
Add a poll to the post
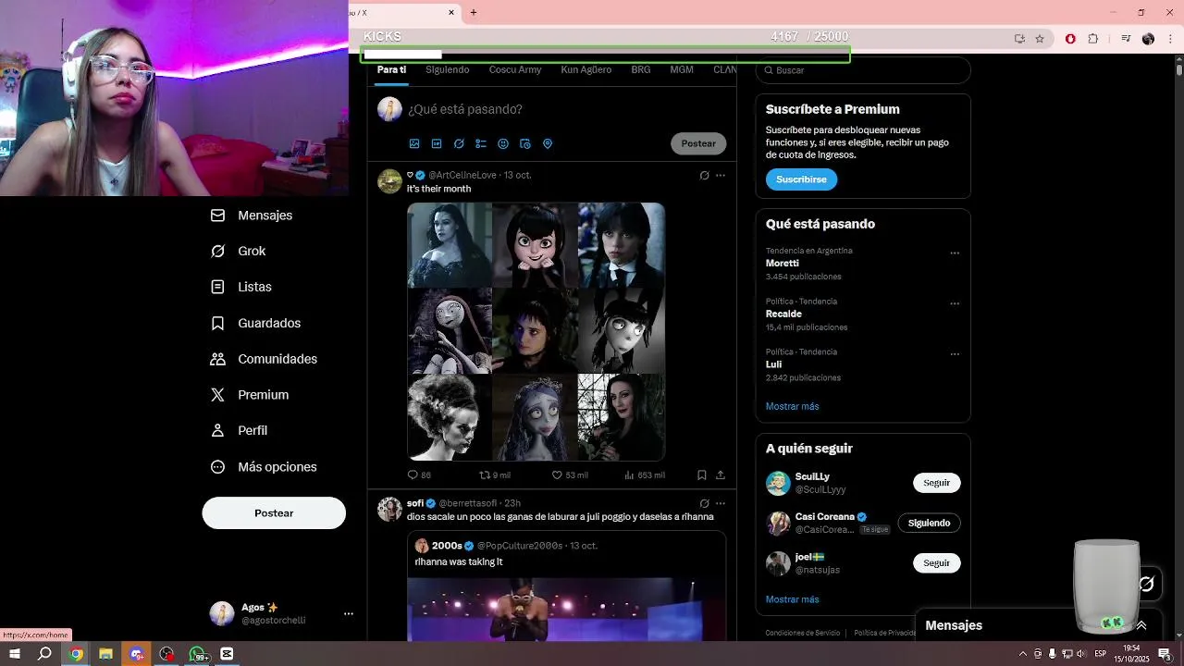[481, 143]
